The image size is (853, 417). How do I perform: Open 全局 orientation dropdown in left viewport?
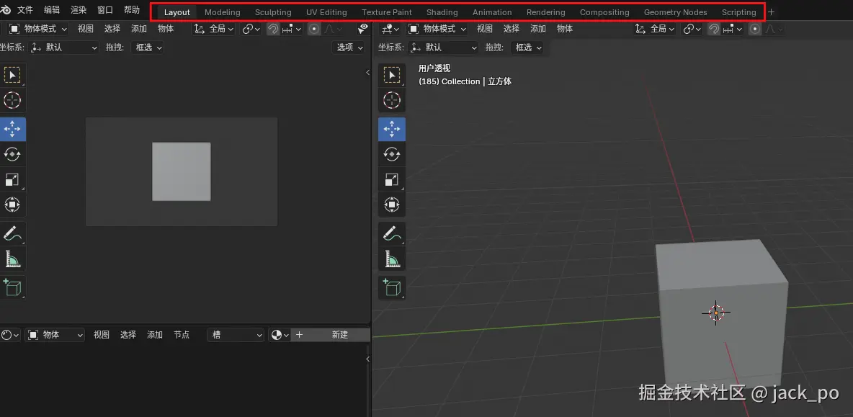click(215, 29)
